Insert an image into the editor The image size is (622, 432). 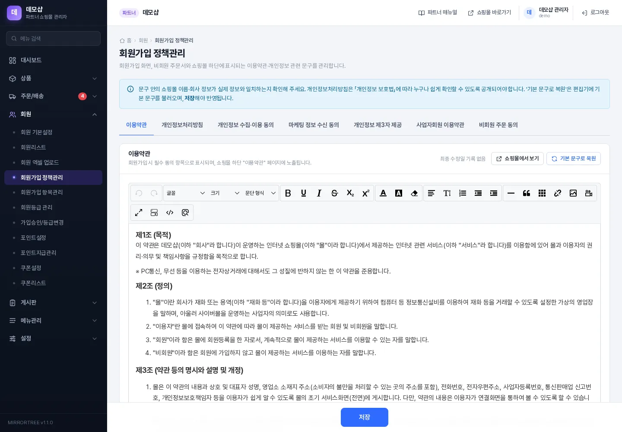[573, 193]
